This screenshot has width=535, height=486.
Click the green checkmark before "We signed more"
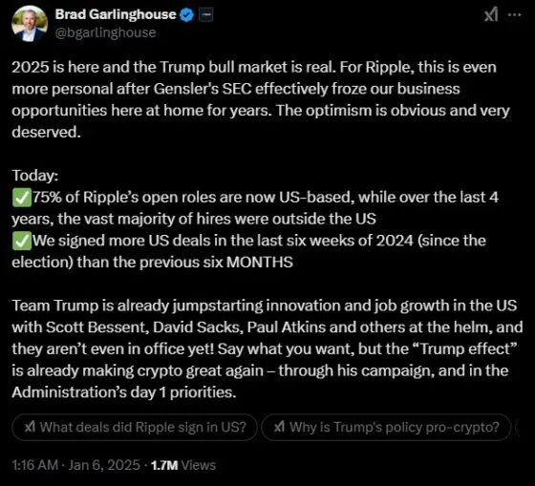[22, 242]
